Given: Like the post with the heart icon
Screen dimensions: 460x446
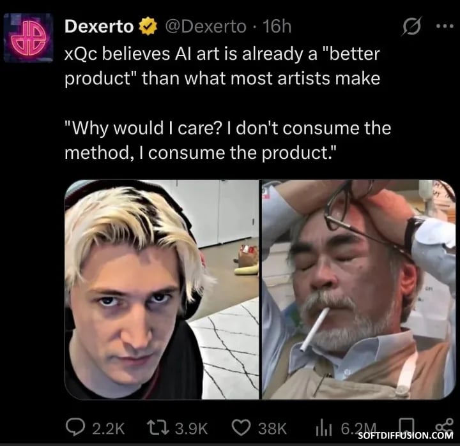Looking at the screenshot, I should pos(241,427).
